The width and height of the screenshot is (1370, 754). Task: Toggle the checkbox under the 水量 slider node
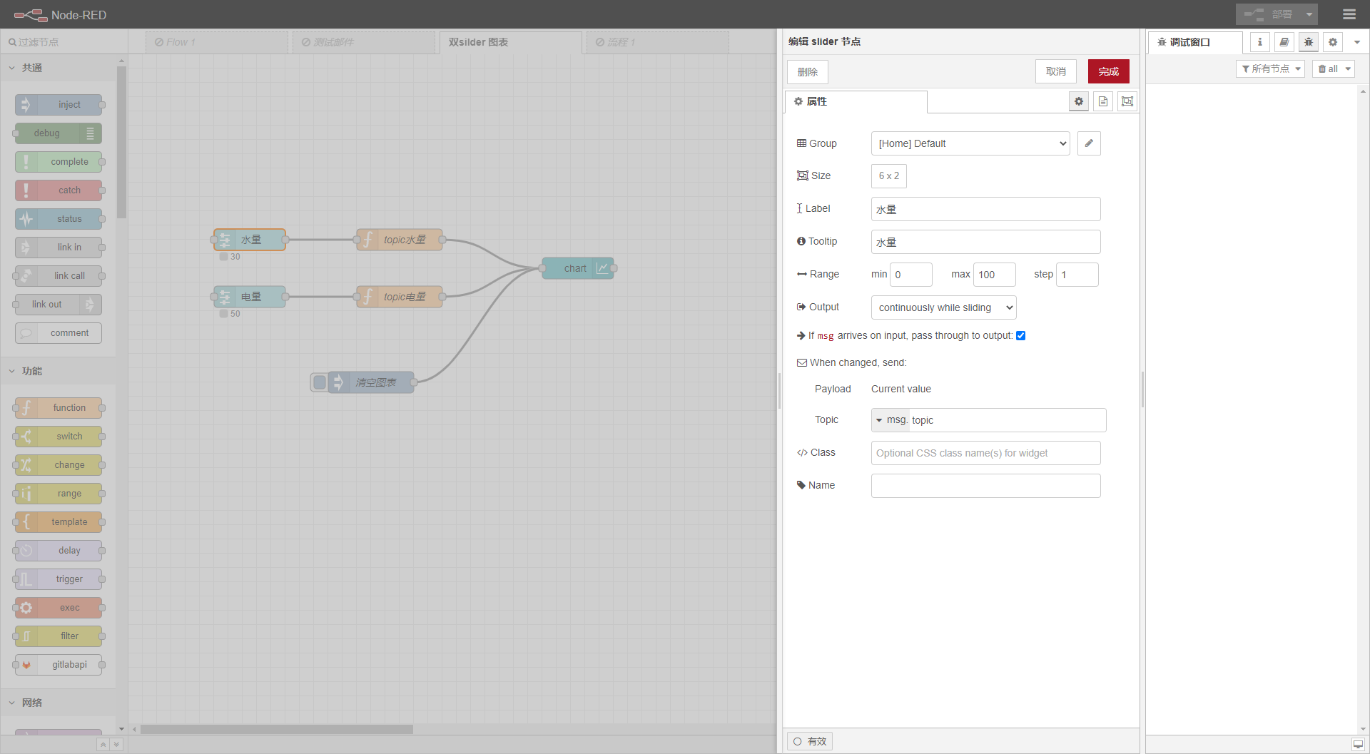coord(223,257)
